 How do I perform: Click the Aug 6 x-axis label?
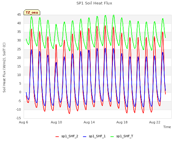(23, 122)
